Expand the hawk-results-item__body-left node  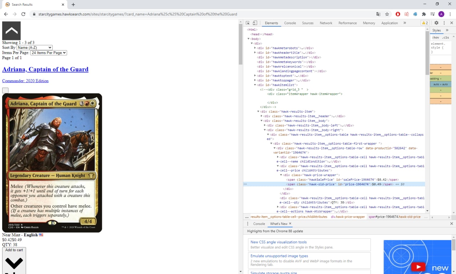click(265, 125)
